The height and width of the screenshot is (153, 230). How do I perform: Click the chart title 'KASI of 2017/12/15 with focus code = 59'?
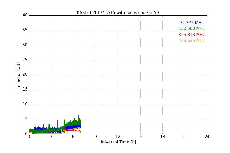coord(118,13)
